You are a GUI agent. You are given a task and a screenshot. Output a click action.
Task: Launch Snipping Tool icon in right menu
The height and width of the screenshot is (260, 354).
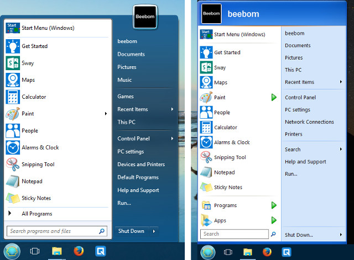coord(206,157)
